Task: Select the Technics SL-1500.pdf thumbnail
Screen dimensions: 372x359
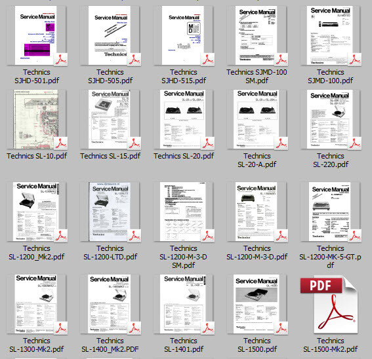Action: click(257, 304)
